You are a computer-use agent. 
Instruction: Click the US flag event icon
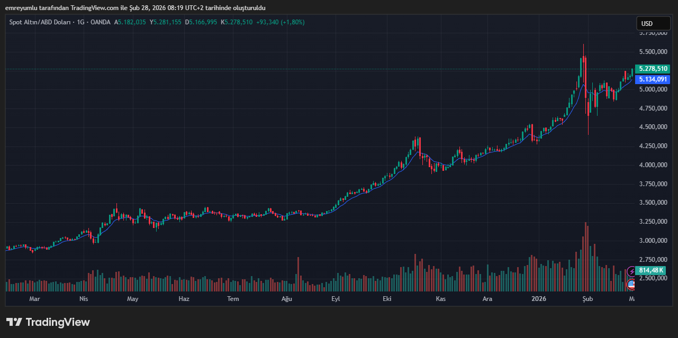(x=631, y=285)
